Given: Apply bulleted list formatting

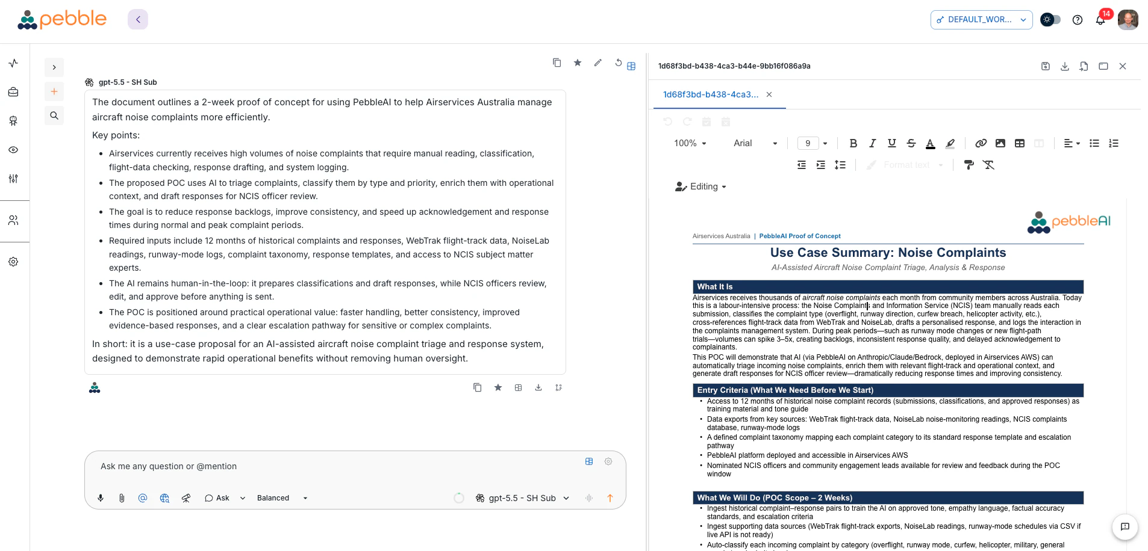Looking at the screenshot, I should tap(1094, 143).
